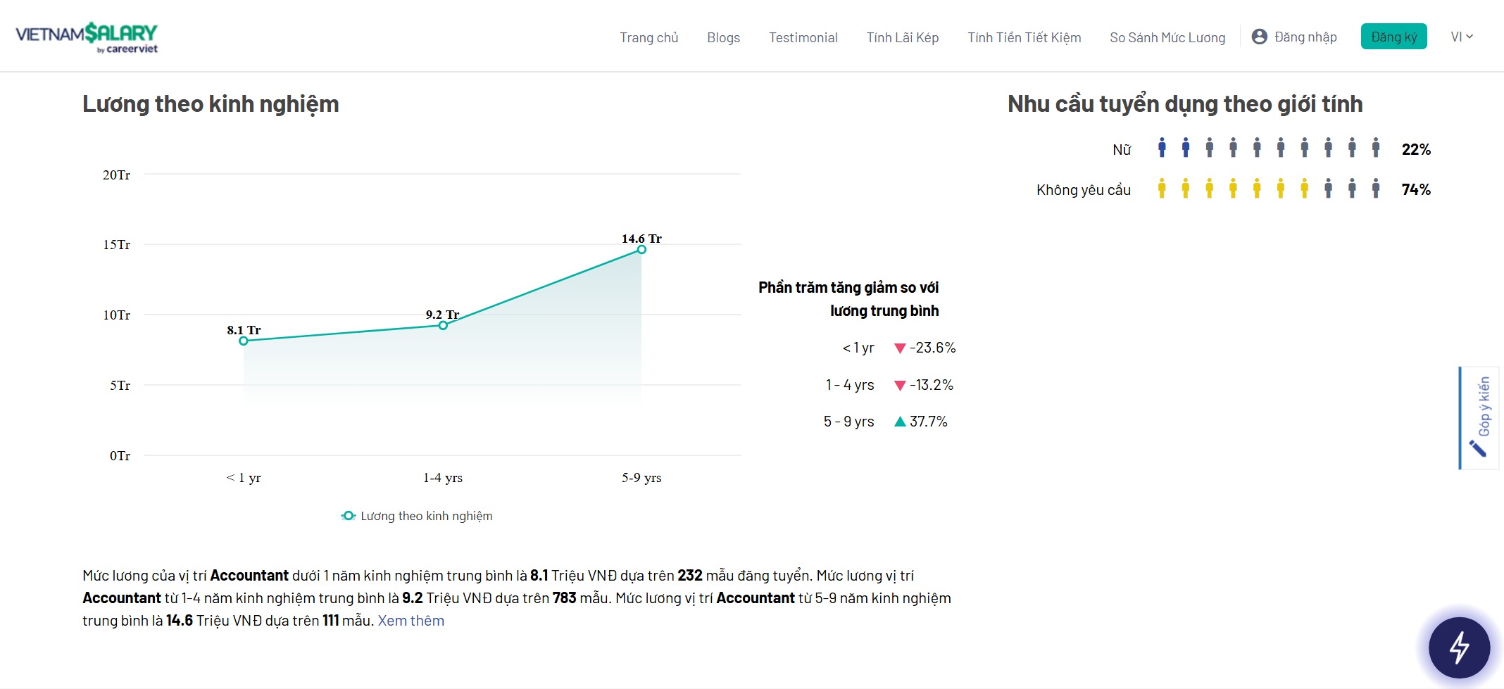Viewport: 1504px width, 689px height.
Task: Open So Sánh Mức Lương page
Action: pyautogui.click(x=1167, y=37)
